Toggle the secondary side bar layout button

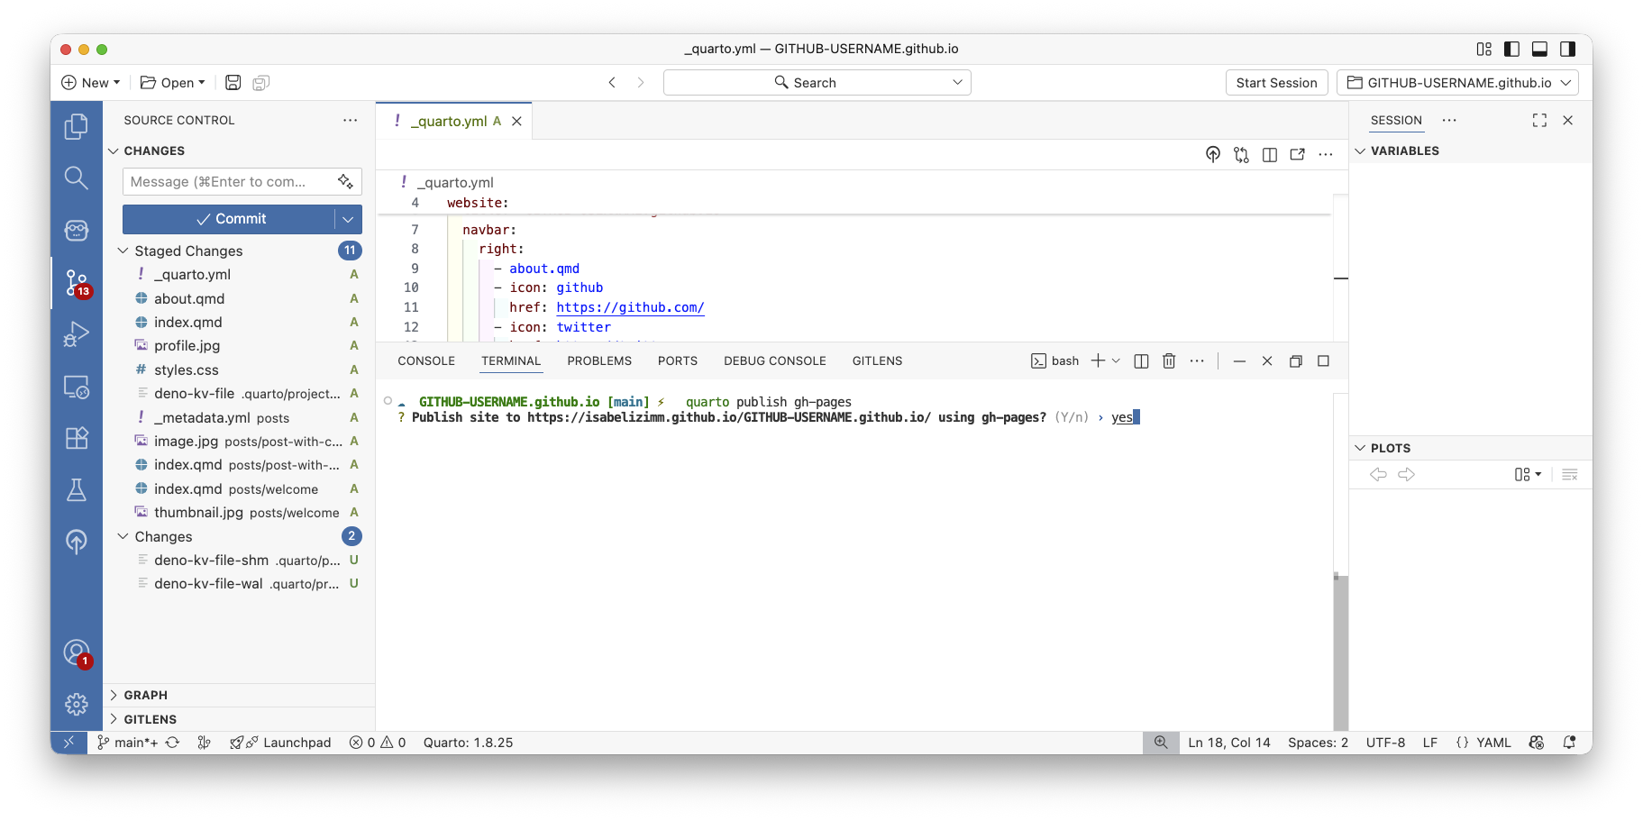(x=1568, y=50)
